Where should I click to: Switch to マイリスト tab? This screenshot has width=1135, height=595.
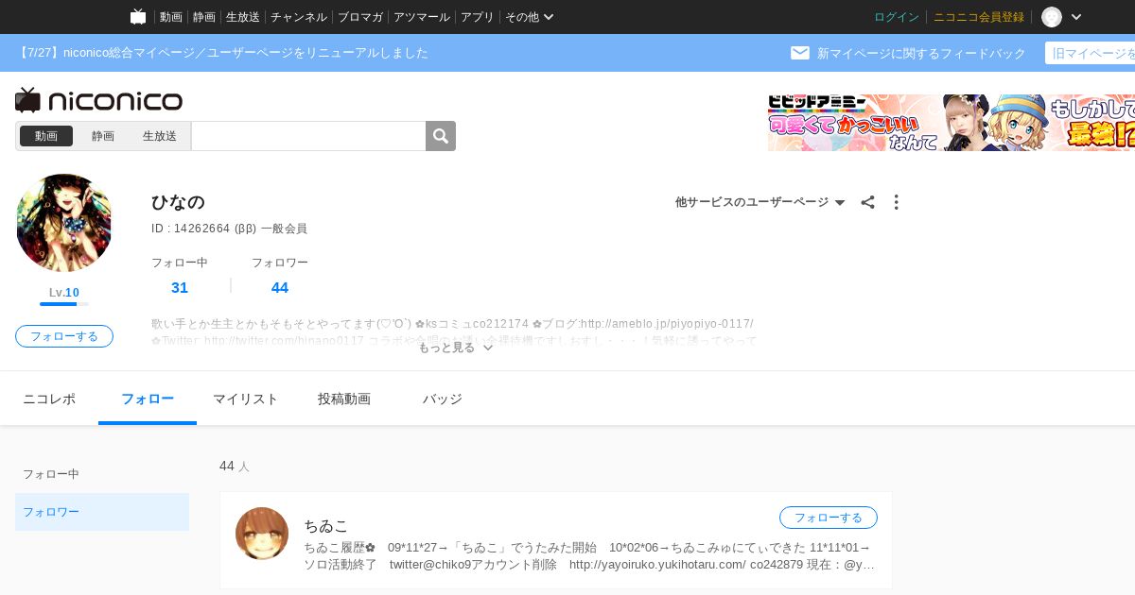coord(246,399)
